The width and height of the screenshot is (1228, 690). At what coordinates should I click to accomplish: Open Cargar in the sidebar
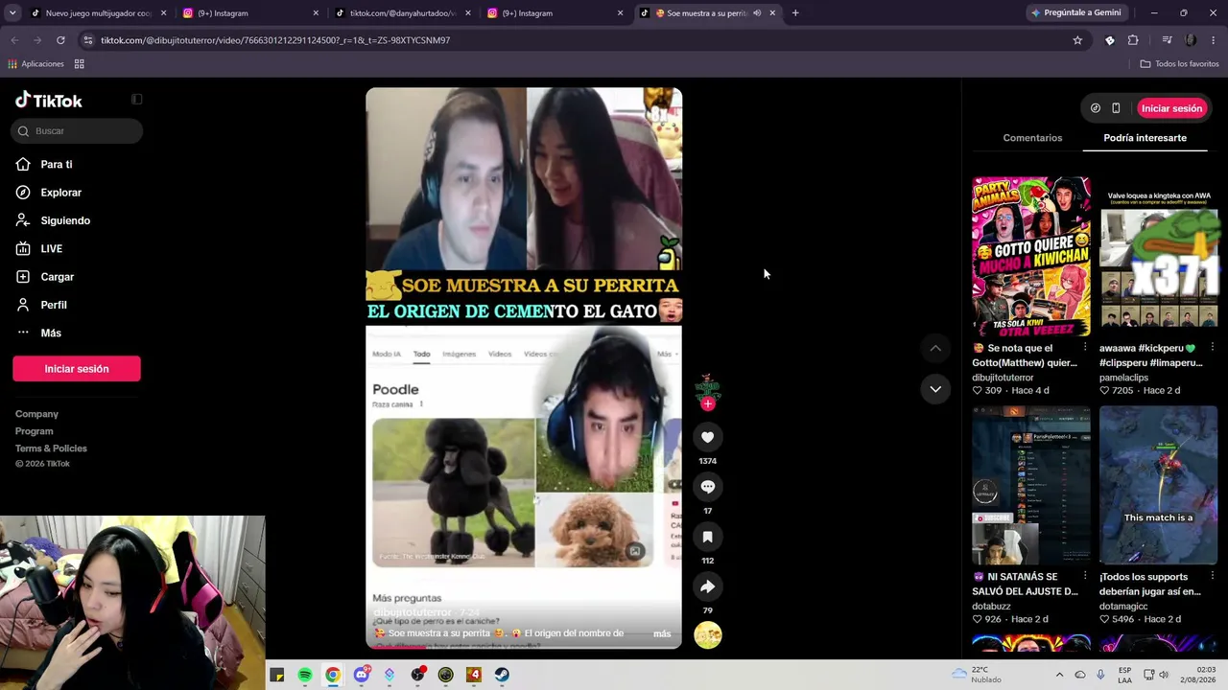[x=58, y=277]
